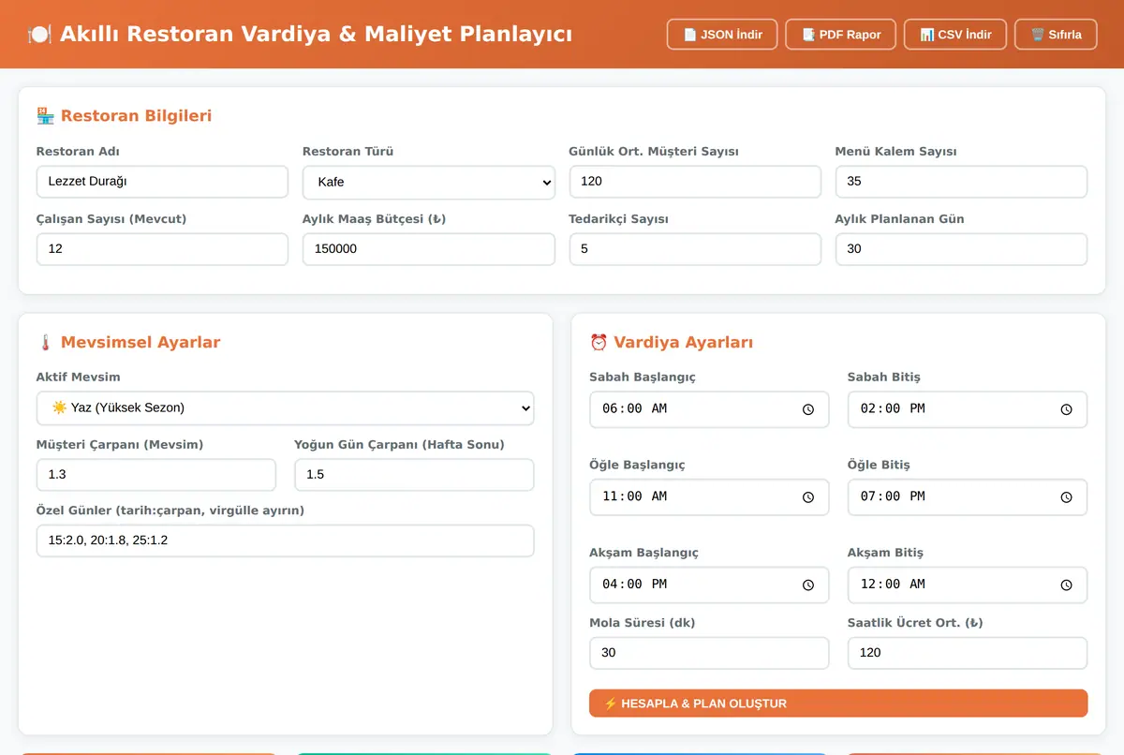Edit the Restoran Adı field
Image resolution: width=1124 pixels, height=755 pixels.
pyautogui.click(x=162, y=182)
